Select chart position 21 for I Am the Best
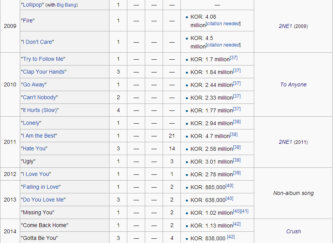This screenshot has width=333, height=243. [x=172, y=136]
